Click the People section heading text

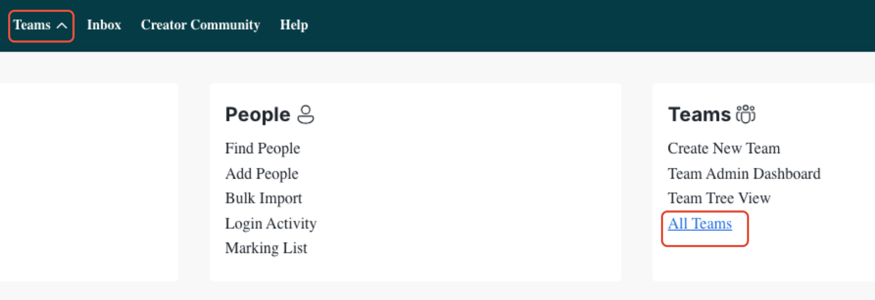pos(258,114)
